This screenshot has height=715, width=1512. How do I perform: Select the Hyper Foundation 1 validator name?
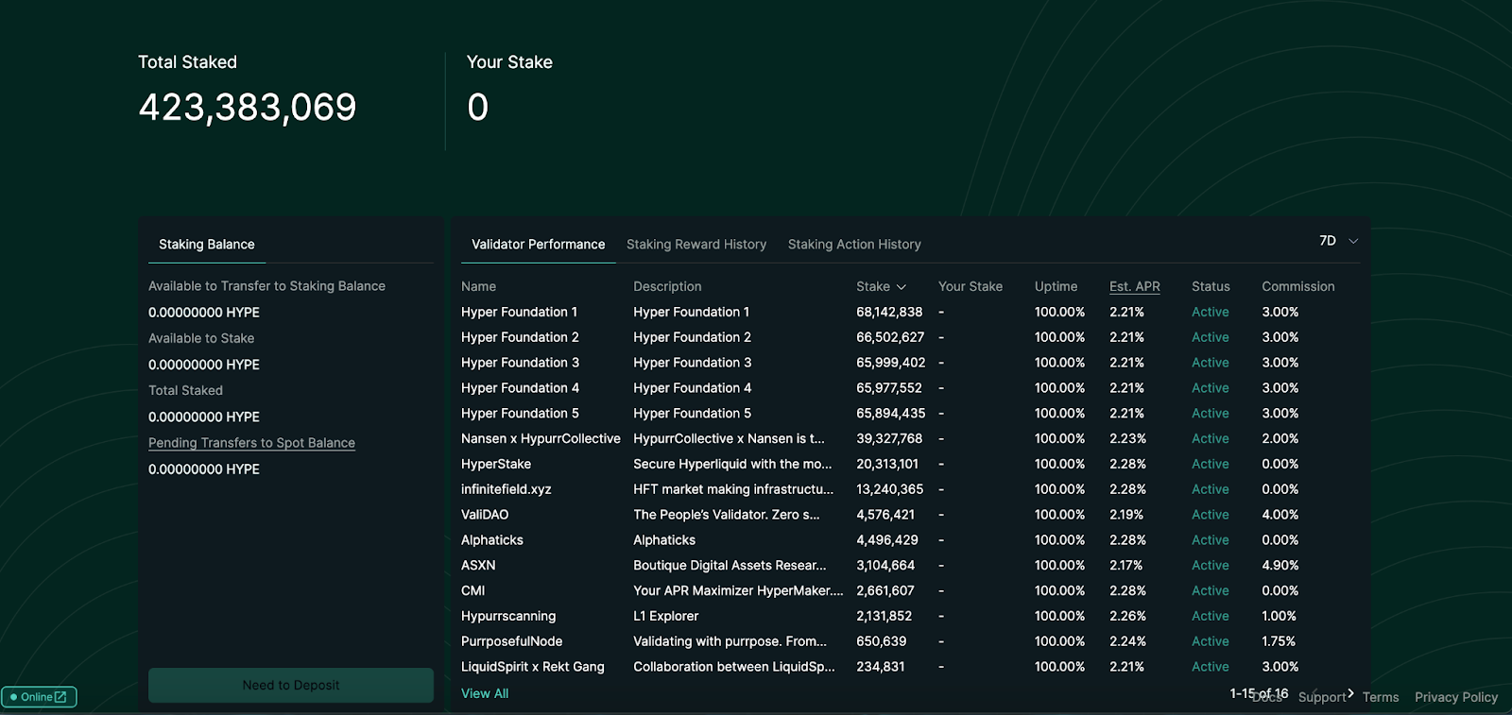(x=519, y=312)
